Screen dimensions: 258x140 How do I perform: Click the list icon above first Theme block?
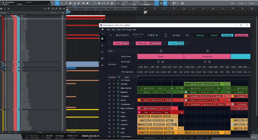[x=160, y=51]
